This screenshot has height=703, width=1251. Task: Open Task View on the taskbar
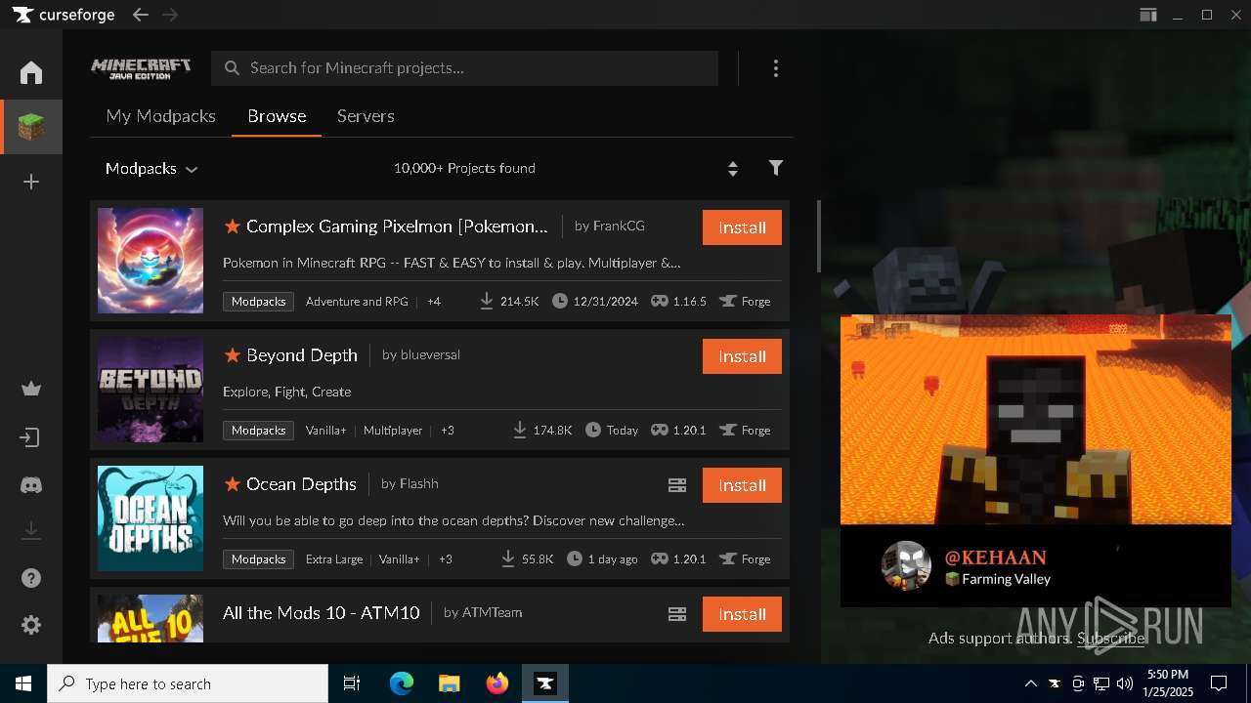tap(352, 683)
